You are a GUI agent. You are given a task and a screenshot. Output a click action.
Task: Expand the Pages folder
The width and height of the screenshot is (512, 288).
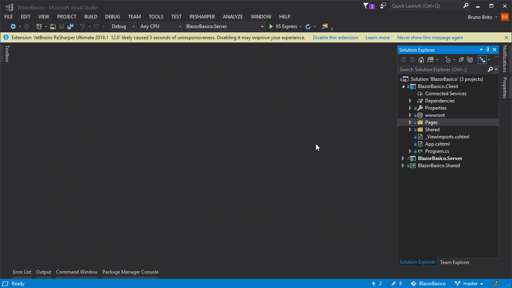pos(410,122)
